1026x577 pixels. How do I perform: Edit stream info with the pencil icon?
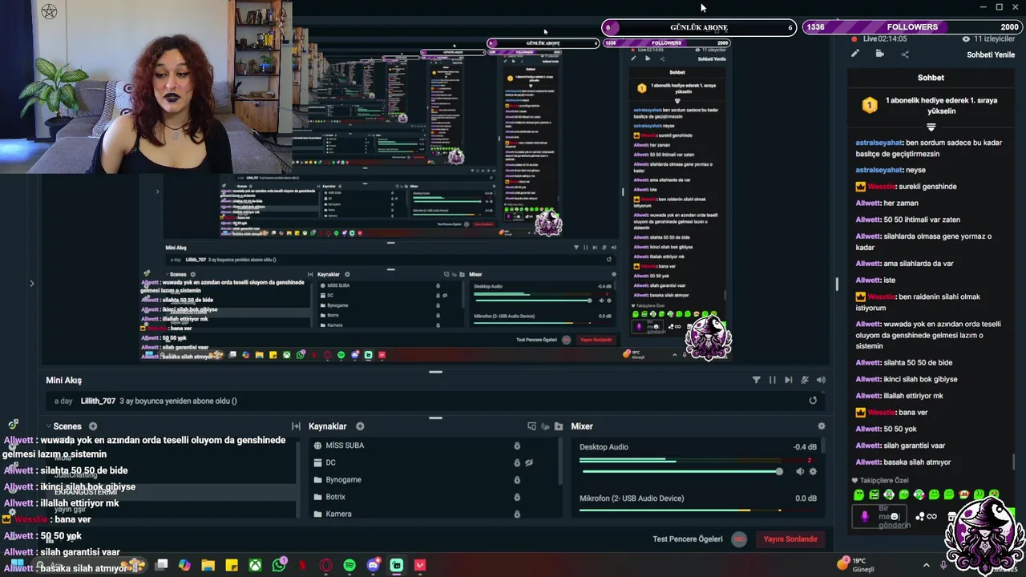pos(855,54)
